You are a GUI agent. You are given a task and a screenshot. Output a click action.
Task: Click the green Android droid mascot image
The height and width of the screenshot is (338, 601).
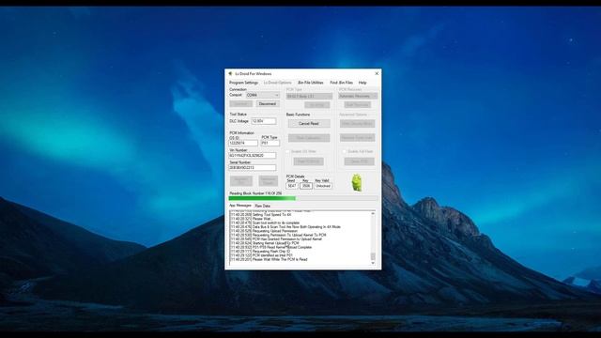[357, 182]
